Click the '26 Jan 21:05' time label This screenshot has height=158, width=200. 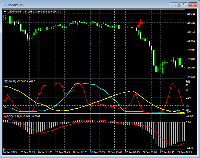point(45,152)
